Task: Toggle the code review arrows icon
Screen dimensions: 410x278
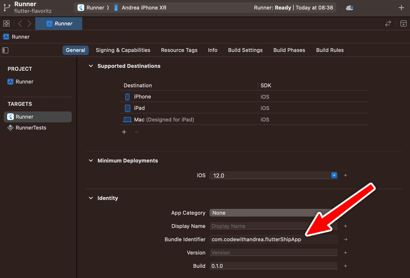Action: (x=388, y=23)
